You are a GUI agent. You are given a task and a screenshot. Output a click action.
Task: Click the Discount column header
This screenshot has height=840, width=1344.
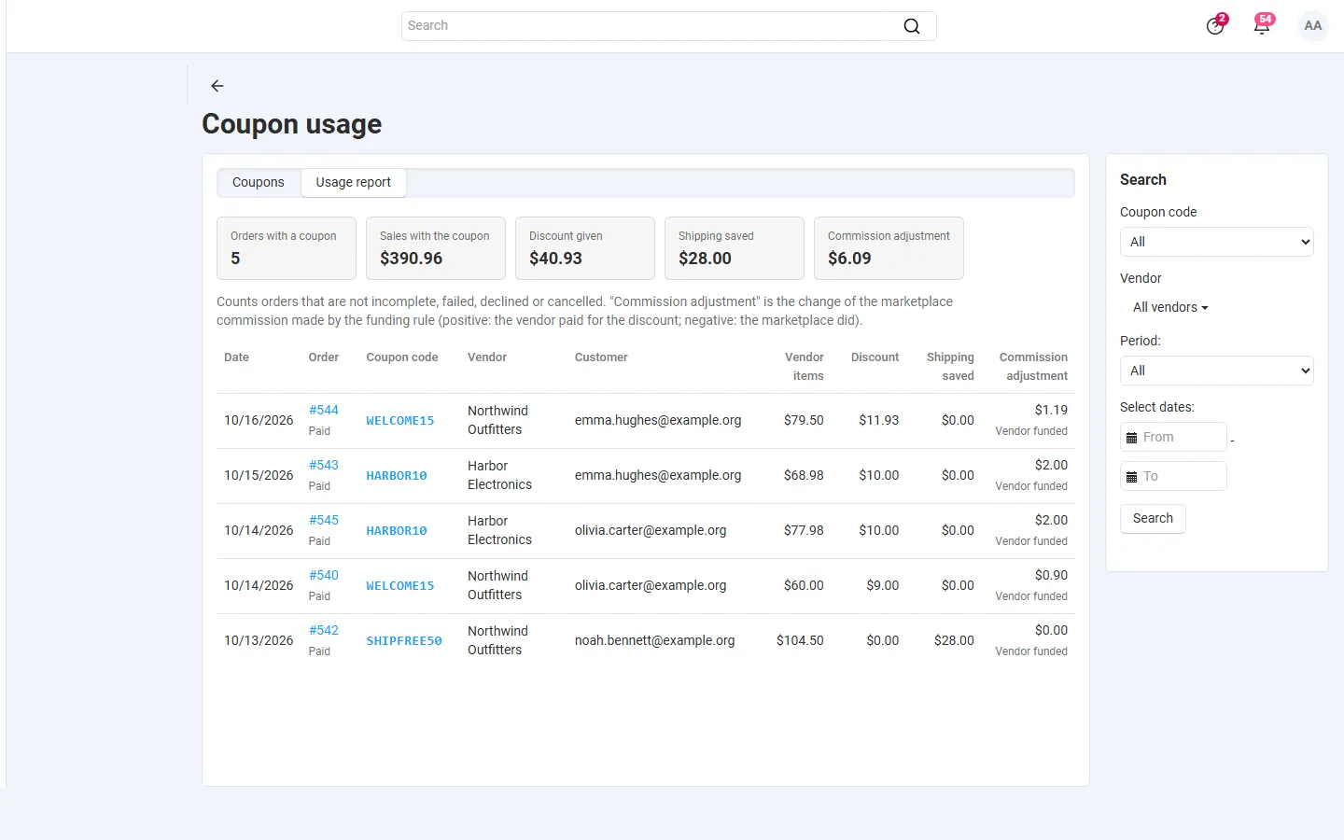(x=875, y=357)
